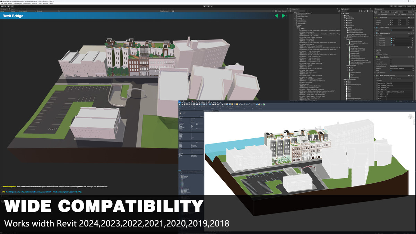This screenshot has width=416, height=234.
Task: Open the Cooking Options dropdown
Action: pos(402,66)
